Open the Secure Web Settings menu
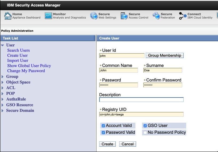This screenshot has height=152, width=218. [103, 16]
